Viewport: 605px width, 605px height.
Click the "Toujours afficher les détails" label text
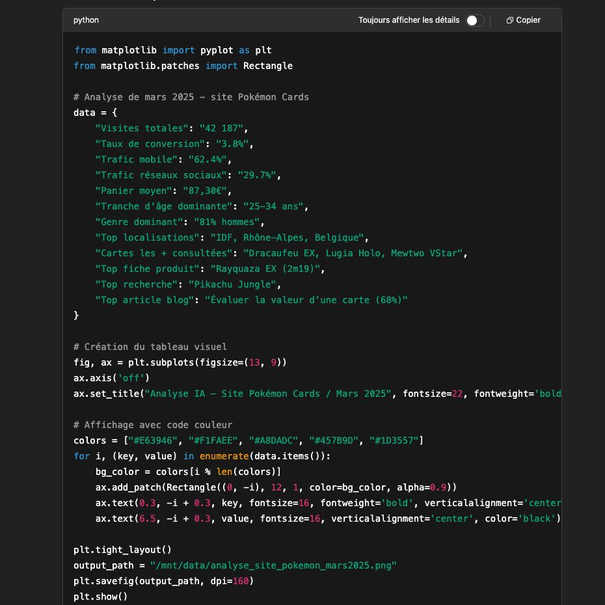pyautogui.click(x=409, y=20)
